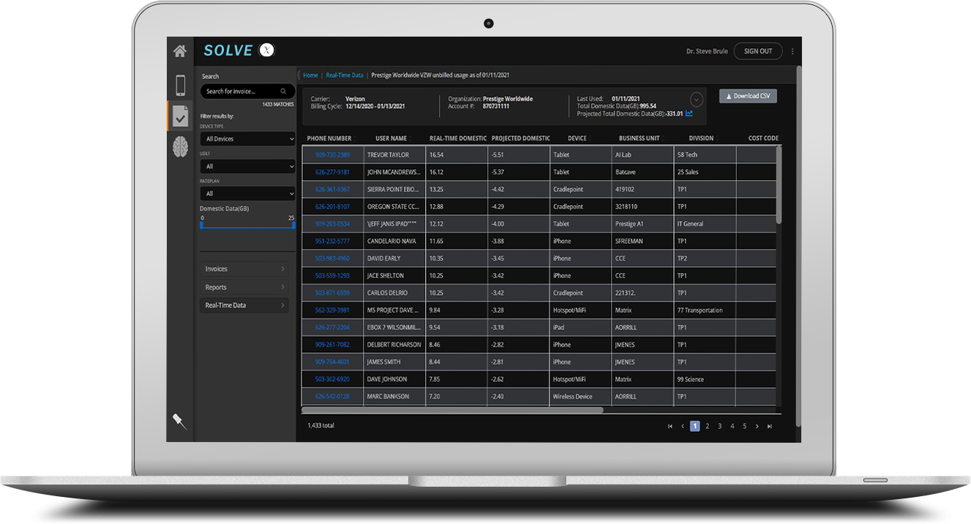
Task: Open the UDL1 filter dropdown
Action: coord(247,166)
